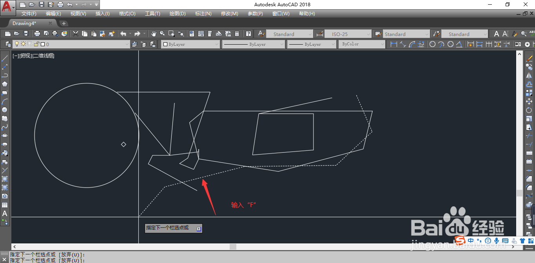The image size is (535, 263).
Task: Click layer 0 color swatch
Action: pyautogui.click(x=42, y=45)
